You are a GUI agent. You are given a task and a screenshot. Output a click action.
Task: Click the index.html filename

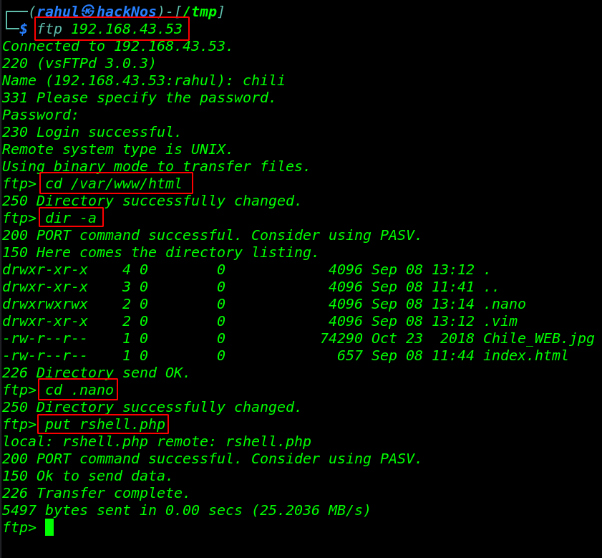[x=525, y=355]
